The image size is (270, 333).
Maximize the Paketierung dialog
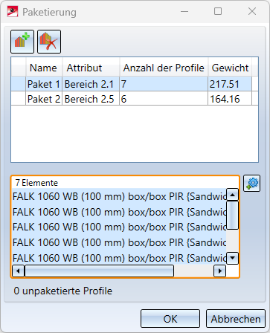click(x=218, y=11)
